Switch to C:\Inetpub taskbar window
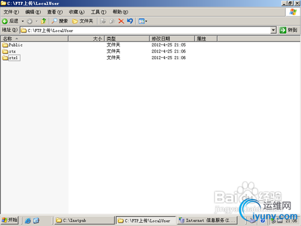The height and width of the screenshot is (226, 301). click(84, 221)
